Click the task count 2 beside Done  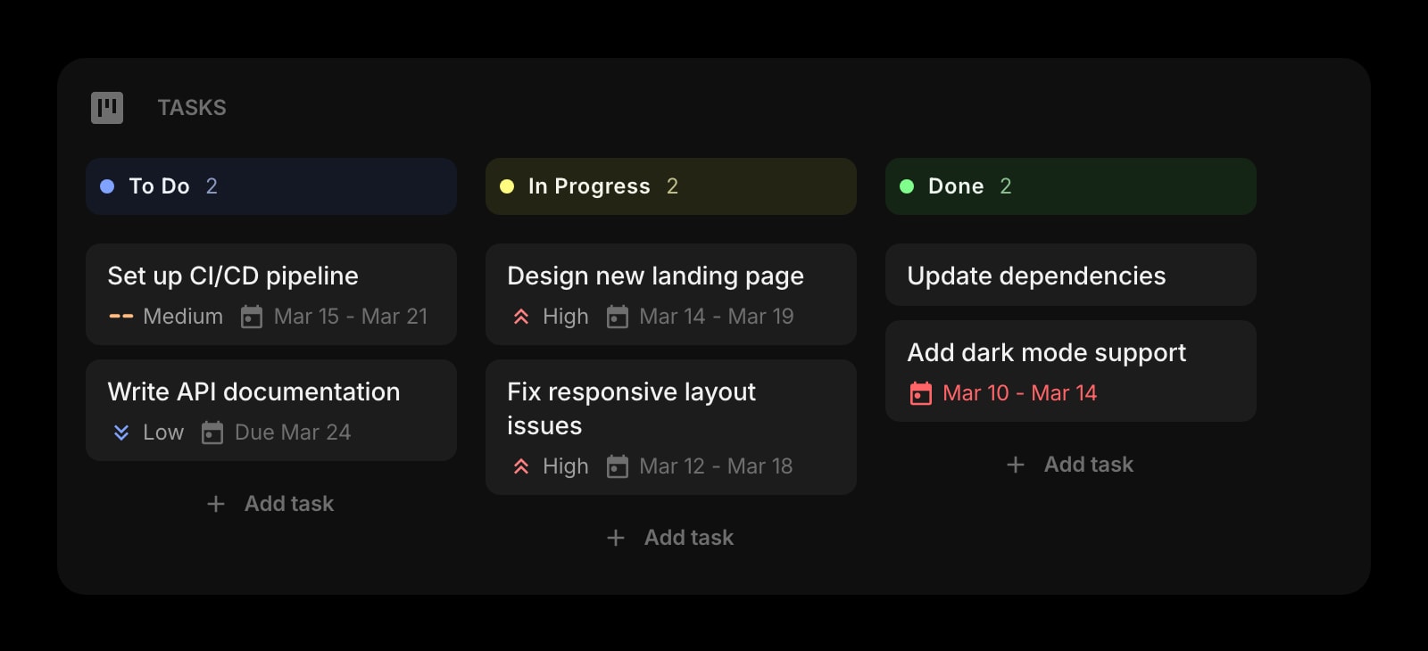1006,186
